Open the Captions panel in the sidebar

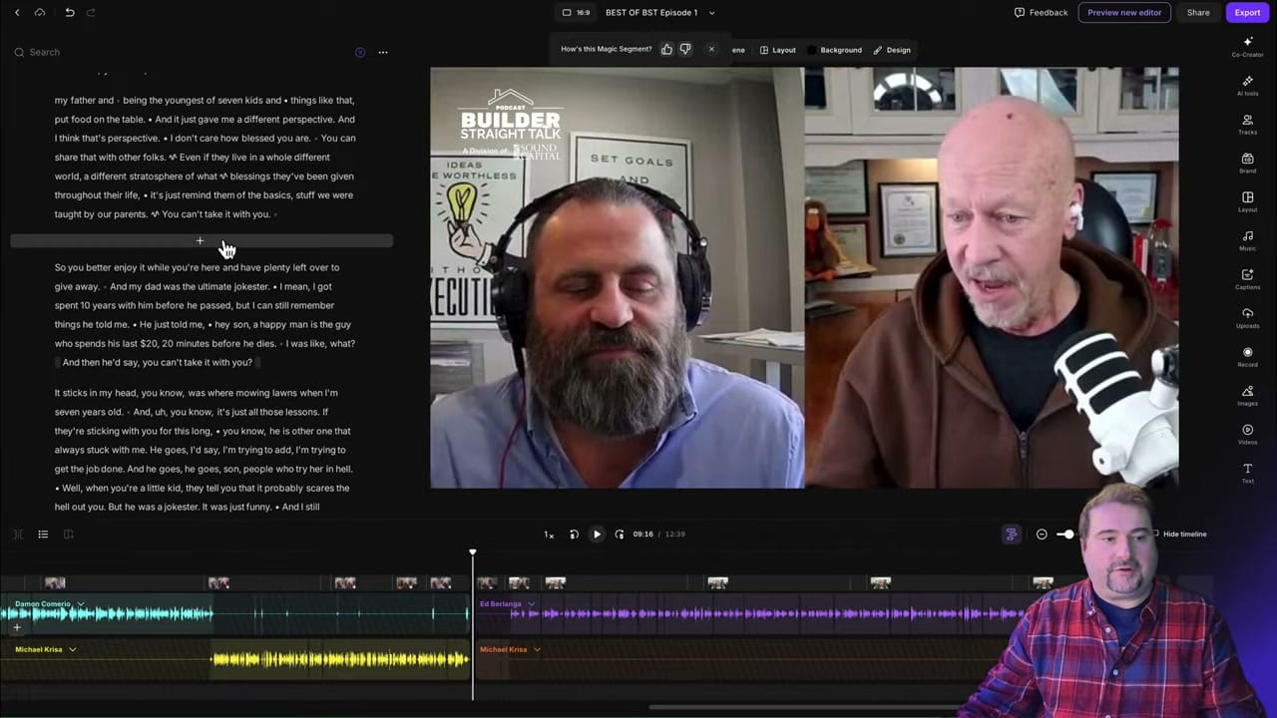pyautogui.click(x=1247, y=279)
